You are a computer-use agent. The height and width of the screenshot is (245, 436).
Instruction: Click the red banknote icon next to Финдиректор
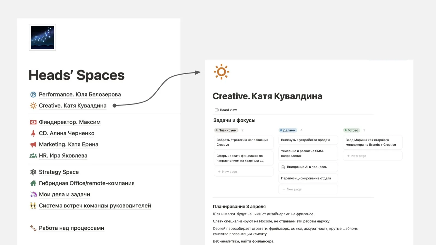[x=33, y=122]
